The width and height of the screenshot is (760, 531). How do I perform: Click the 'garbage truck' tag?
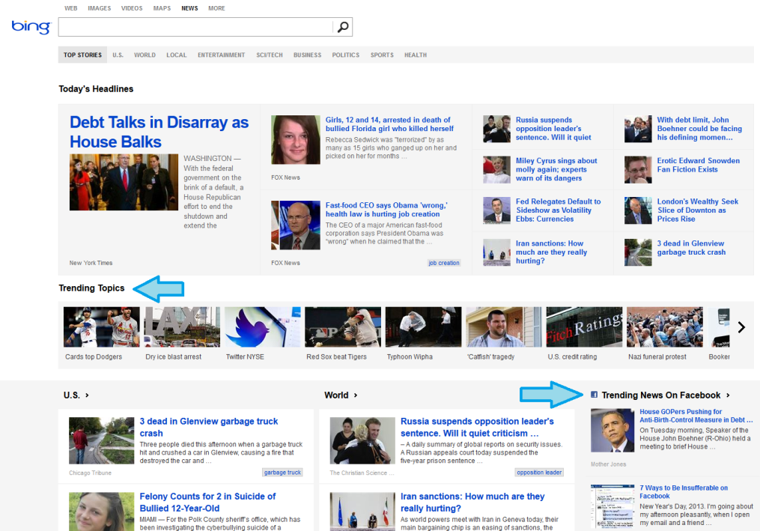tap(282, 473)
